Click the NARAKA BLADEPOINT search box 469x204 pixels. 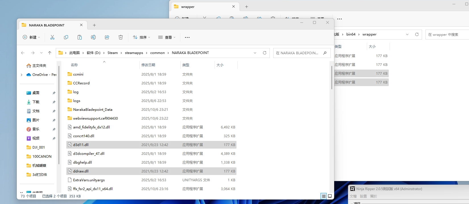tap(302, 53)
